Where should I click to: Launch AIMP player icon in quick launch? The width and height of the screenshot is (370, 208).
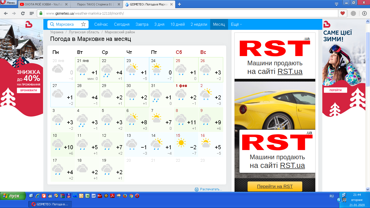pos(106,196)
